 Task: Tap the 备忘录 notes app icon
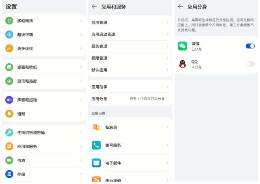pyautogui.click(x=96, y=127)
